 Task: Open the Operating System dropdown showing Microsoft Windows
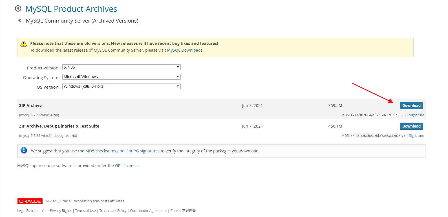point(122,77)
